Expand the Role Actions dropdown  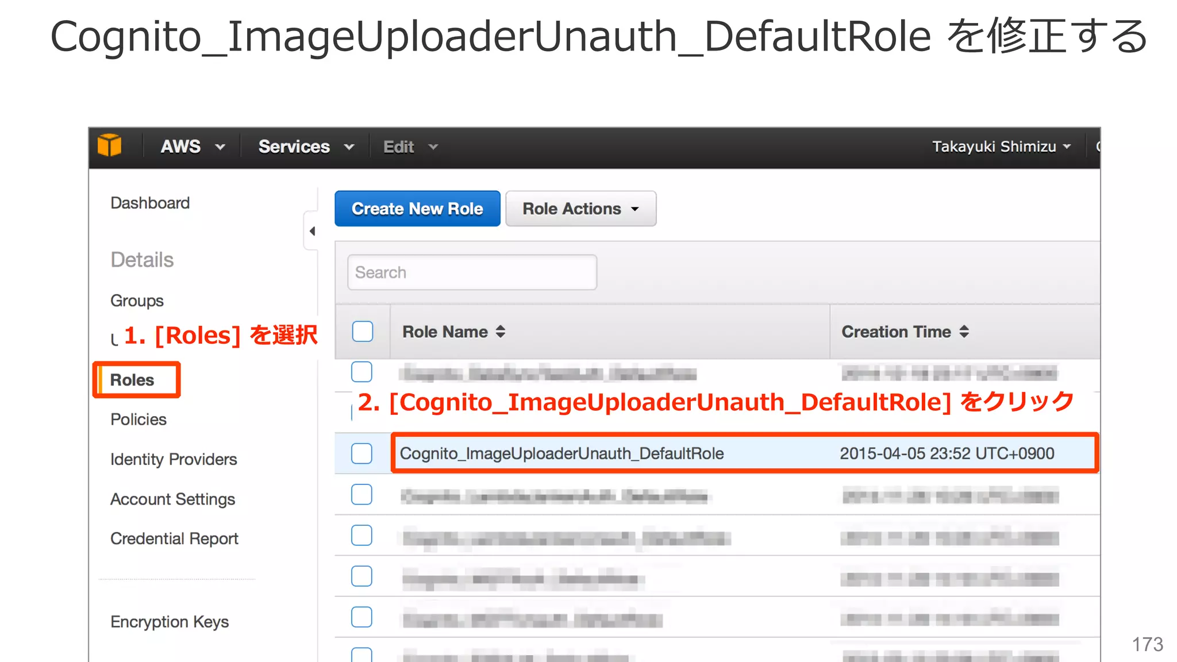[x=580, y=209]
